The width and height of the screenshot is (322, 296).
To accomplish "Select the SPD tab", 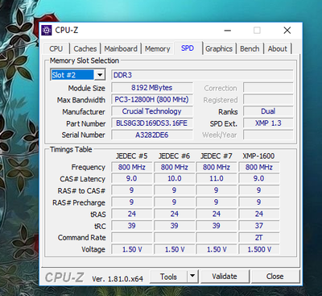I will (188, 48).
